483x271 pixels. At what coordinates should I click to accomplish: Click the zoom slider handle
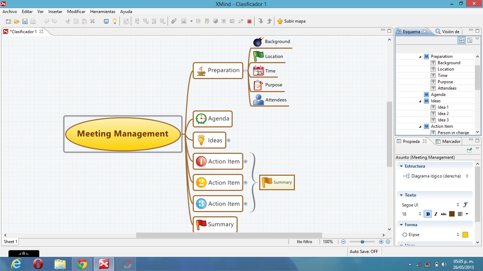[362, 242]
